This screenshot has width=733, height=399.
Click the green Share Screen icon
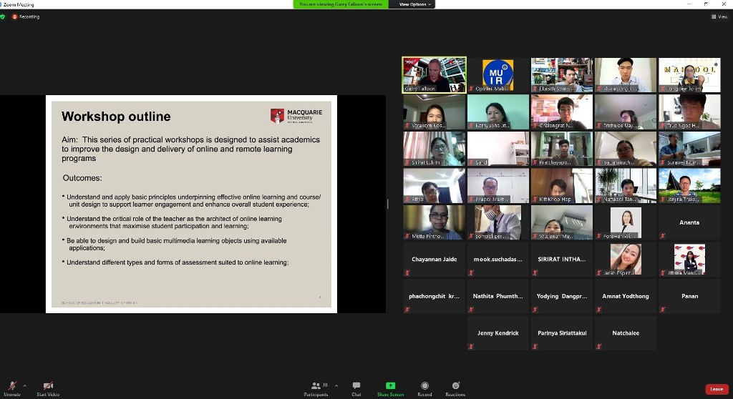(390, 386)
